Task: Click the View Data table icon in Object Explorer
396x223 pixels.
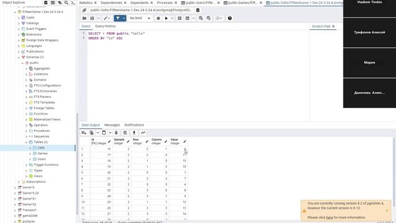Action: point(53,2)
